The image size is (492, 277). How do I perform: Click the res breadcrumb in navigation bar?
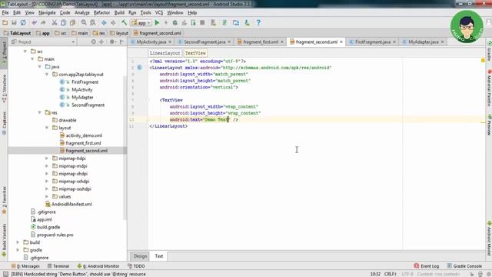(x=99, y=33)
